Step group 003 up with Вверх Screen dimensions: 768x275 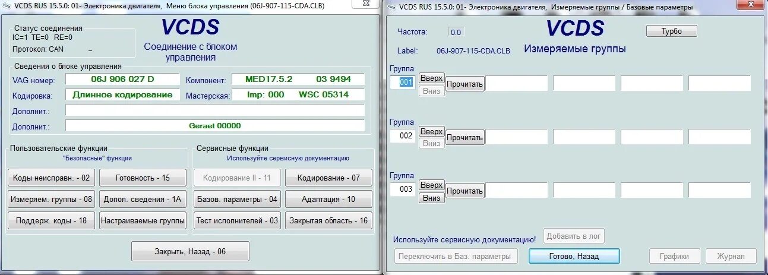pos(431,185)
